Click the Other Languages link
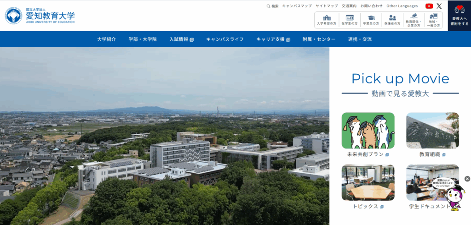Screen dimensions: 471x225 (x=402, y=6)
